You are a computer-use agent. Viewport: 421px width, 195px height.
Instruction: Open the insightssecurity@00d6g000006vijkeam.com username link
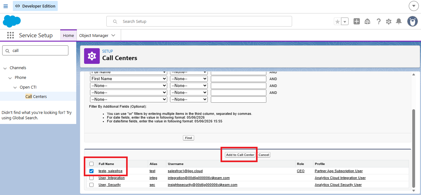point(202,185)
